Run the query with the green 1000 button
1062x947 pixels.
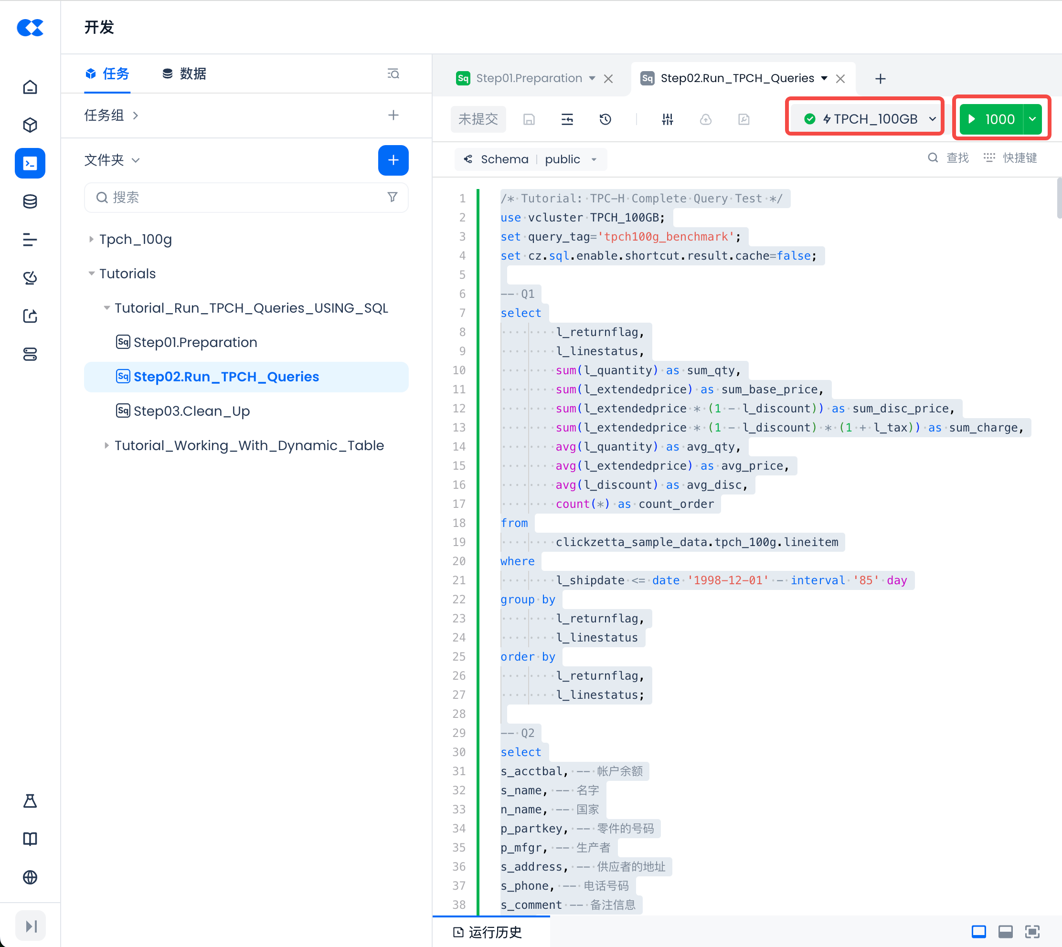991,119
